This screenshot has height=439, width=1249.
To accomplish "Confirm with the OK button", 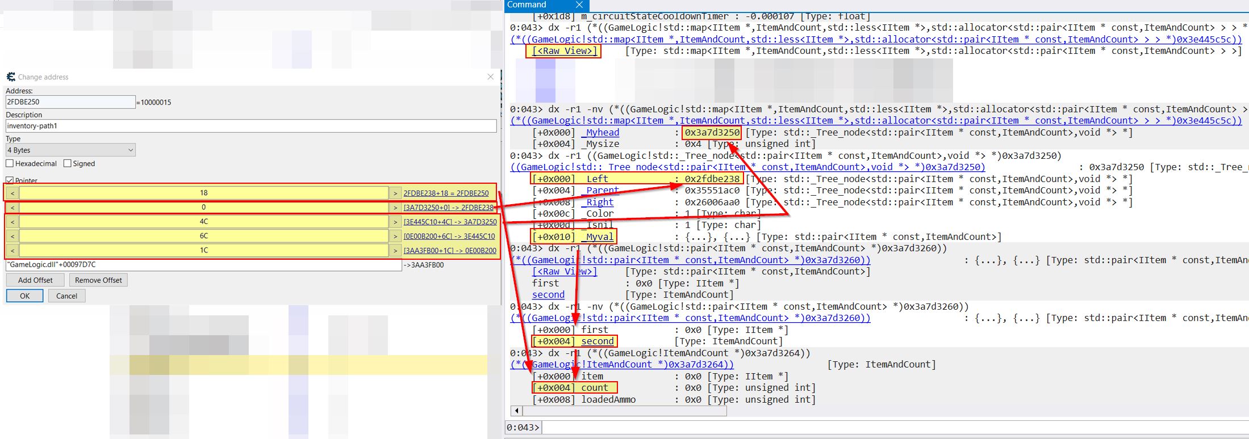I will click(x=24, y=296).
